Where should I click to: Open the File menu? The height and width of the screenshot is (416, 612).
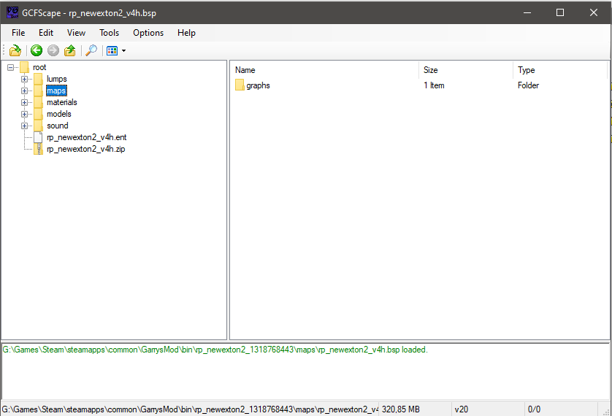point(18,33)
